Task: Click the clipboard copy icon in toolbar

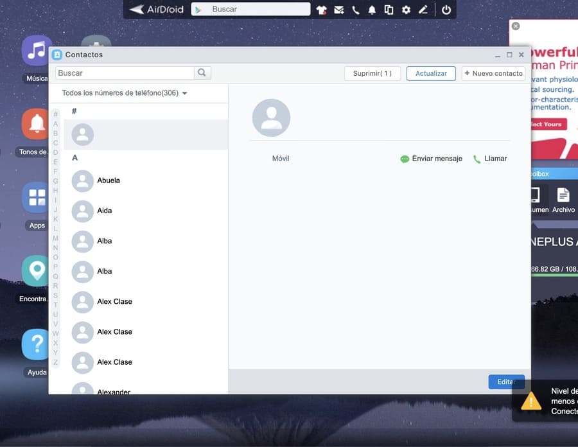Action: (x=389, y=10)
